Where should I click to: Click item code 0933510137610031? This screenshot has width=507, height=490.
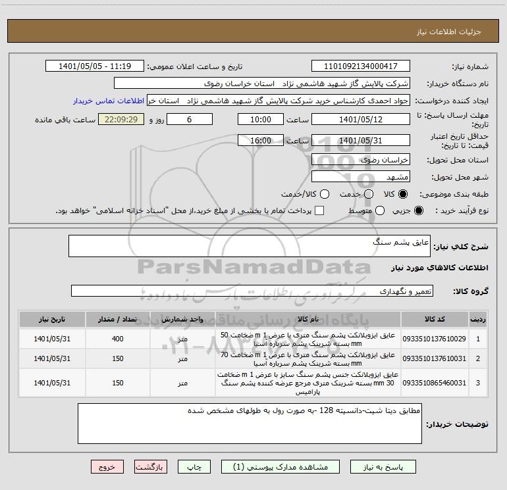click(435, 358)
